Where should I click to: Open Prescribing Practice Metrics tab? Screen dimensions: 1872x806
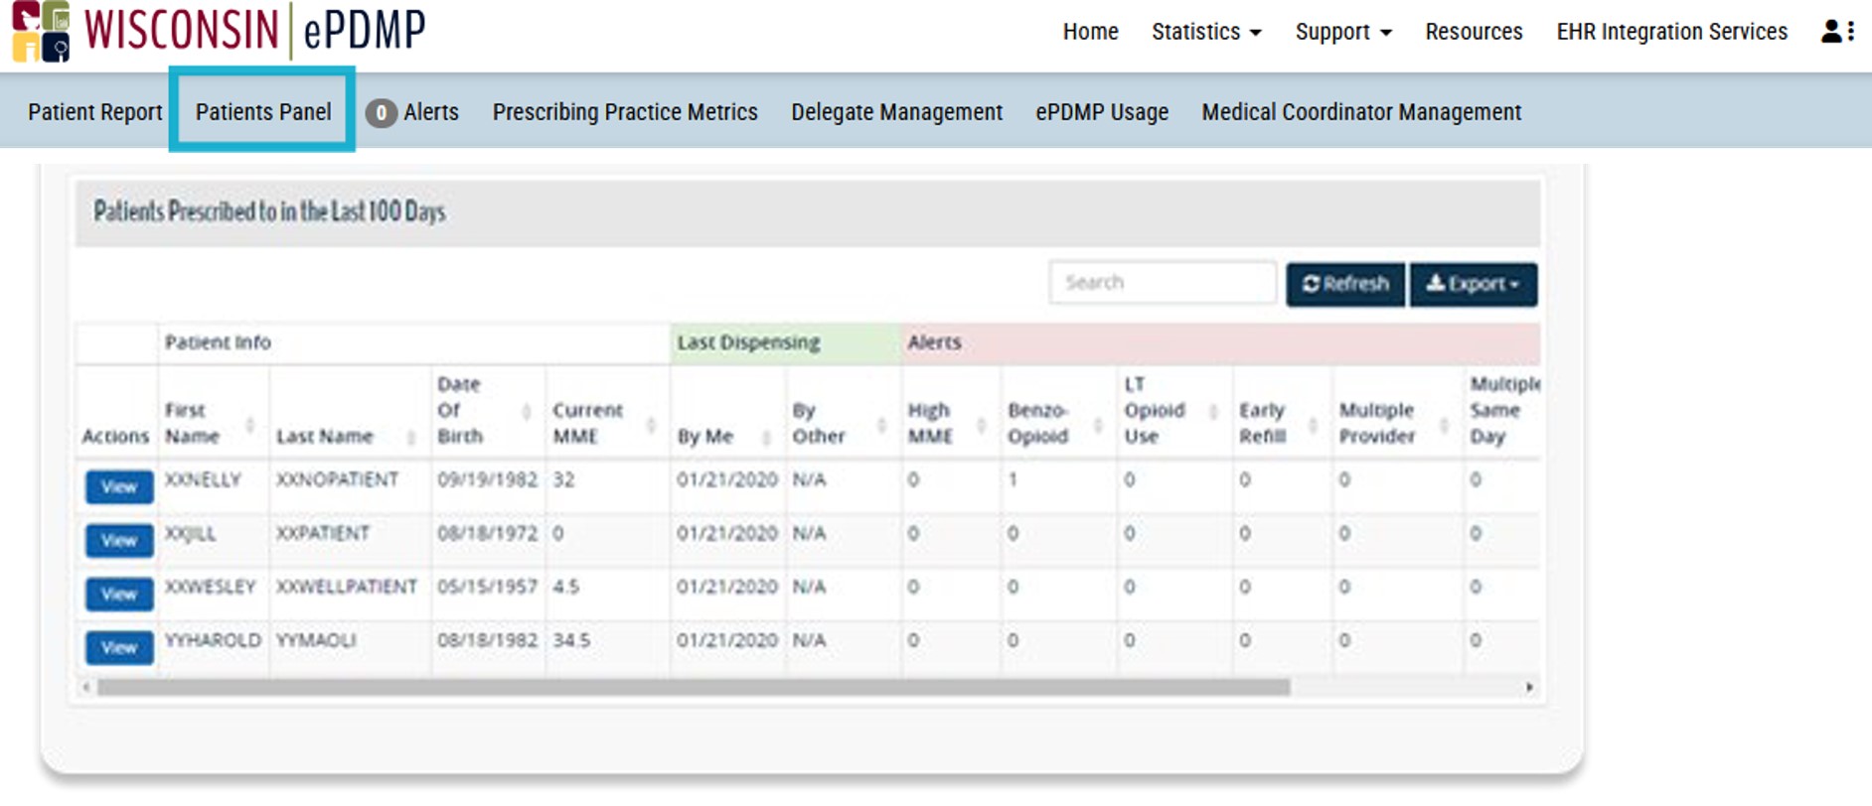pyautogui.click(x=625, y=112)
